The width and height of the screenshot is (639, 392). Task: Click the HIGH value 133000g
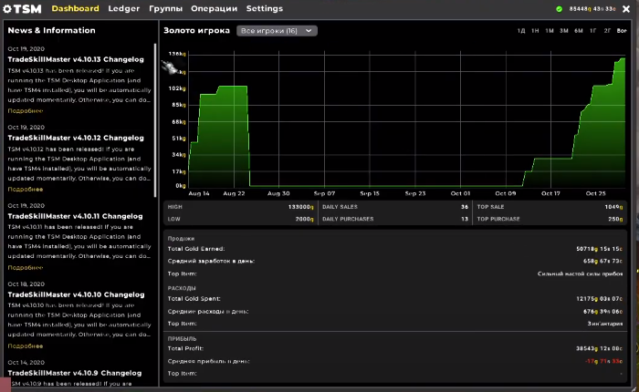pyautogui.click(x=300, y=207)
